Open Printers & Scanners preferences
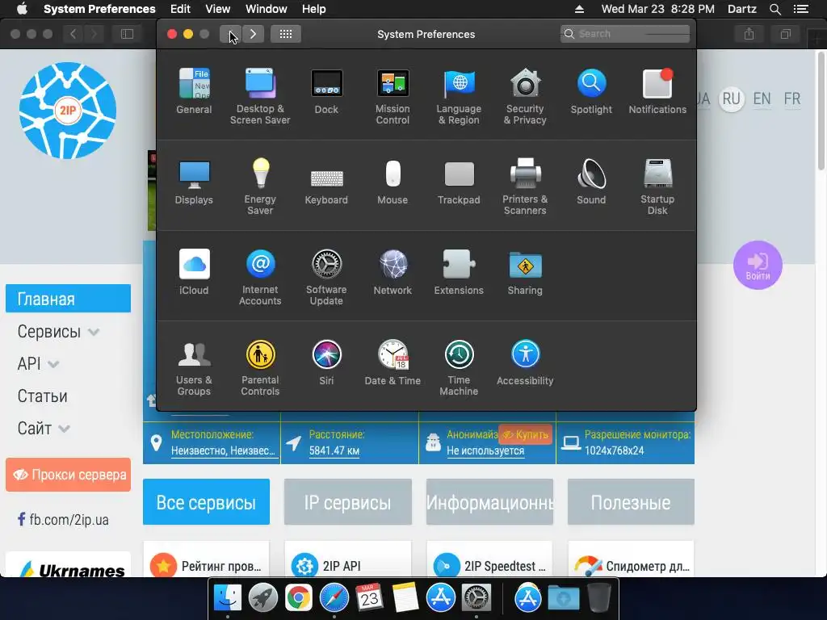The width and height of the screenshot is (827, 620). click(525, 186)
